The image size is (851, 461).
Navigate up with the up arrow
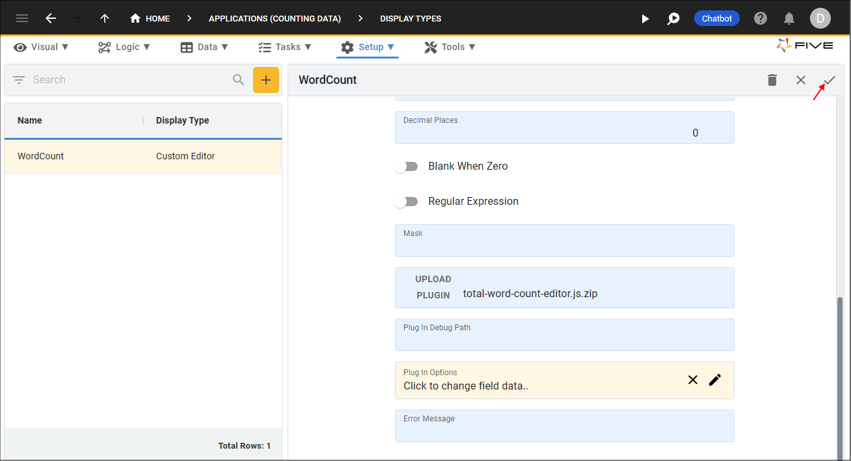(x=105, y=18)
